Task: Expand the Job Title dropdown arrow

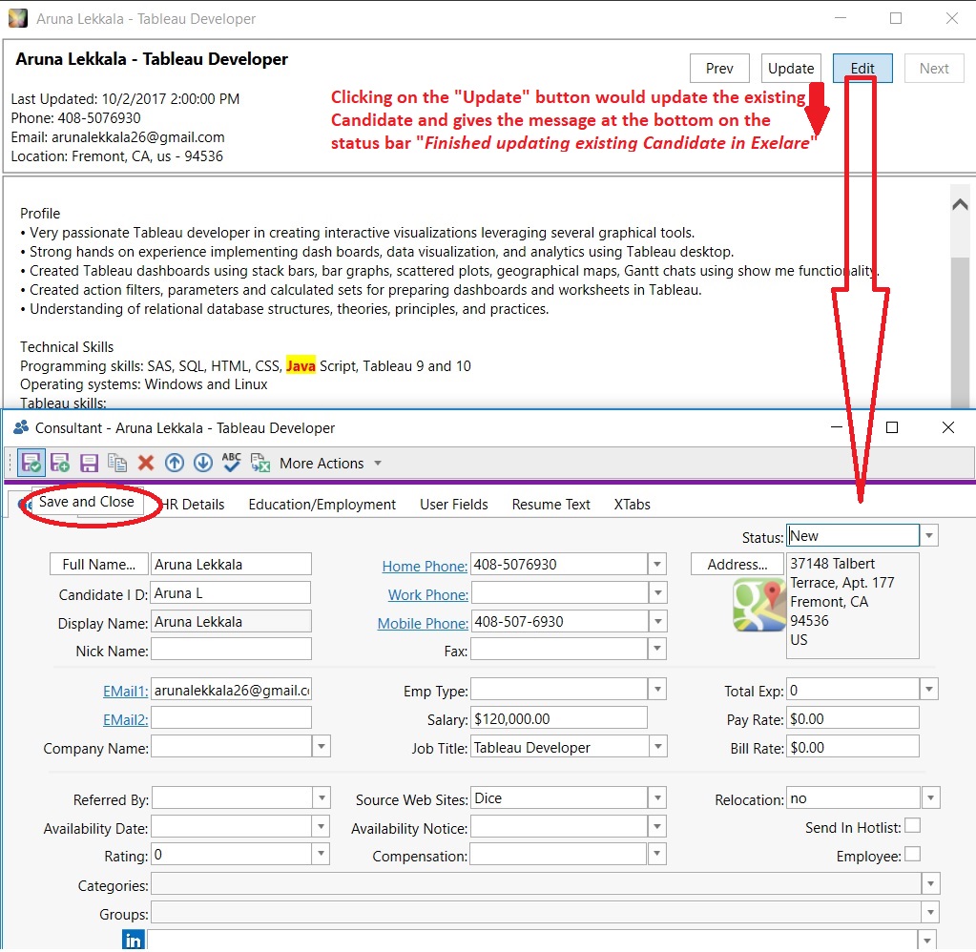Action: coord(658,746)
